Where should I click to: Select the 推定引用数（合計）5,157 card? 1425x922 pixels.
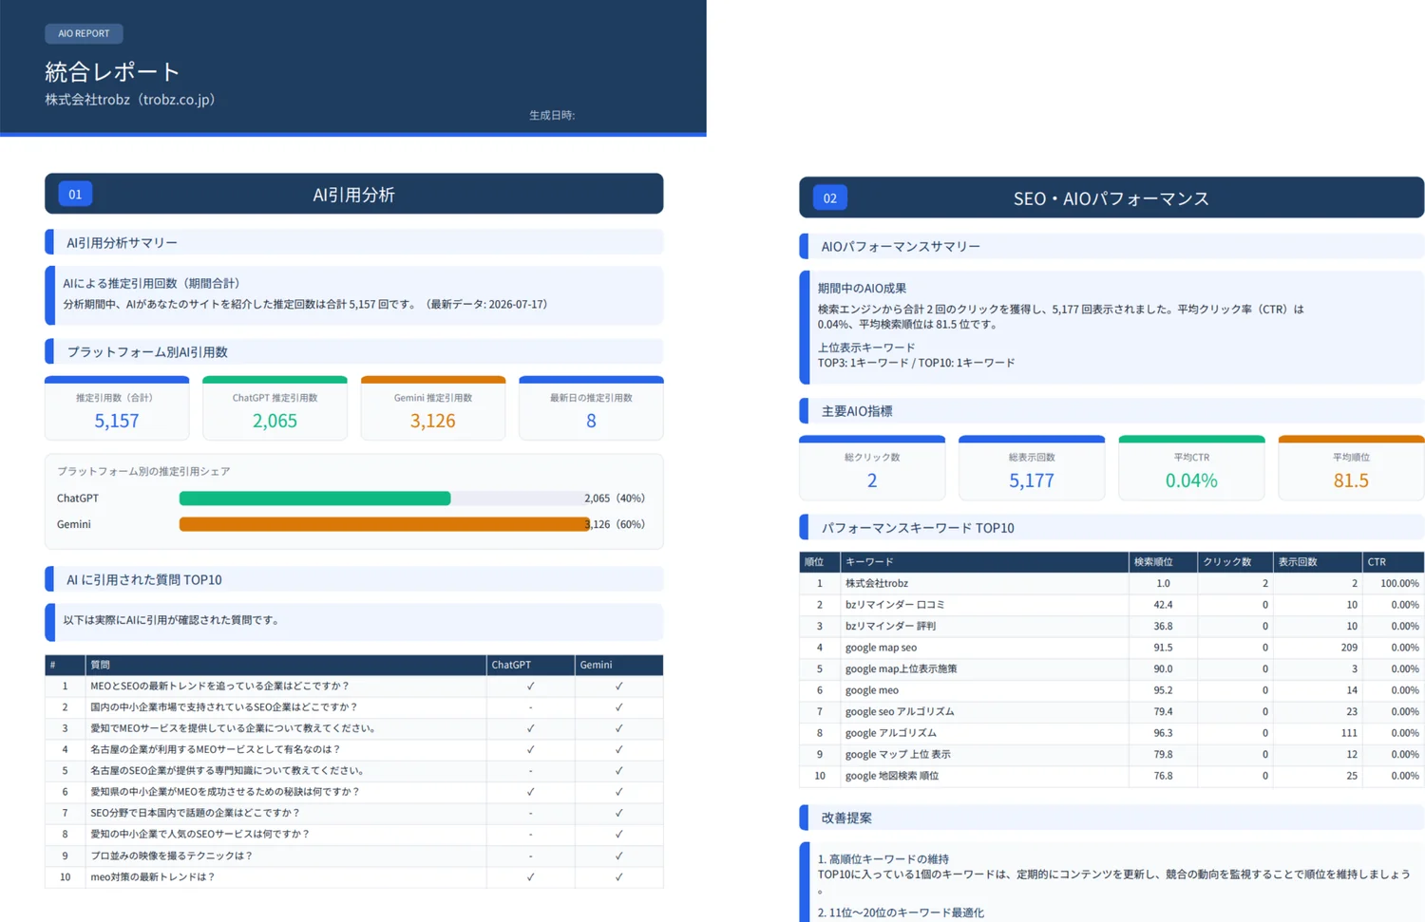tap(117, 408)
